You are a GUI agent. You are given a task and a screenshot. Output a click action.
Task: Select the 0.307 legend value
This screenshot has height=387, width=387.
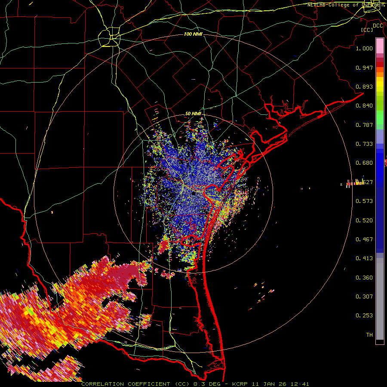tap(364, 297)
